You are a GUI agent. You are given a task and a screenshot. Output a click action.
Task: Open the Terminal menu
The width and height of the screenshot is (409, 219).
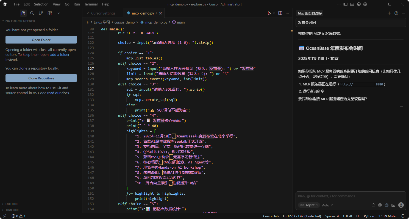click(91, 4)
